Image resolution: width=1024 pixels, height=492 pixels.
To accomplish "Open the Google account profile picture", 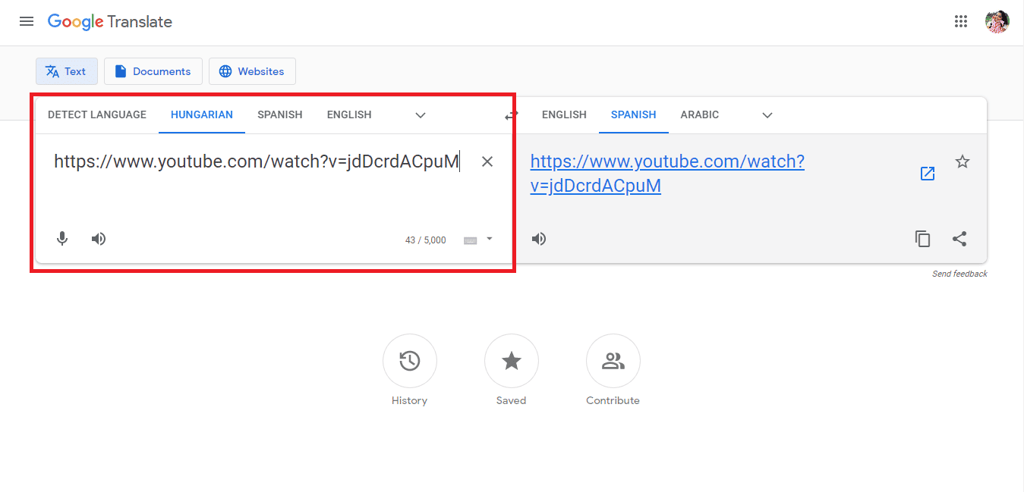I will [x=997, y=22].
